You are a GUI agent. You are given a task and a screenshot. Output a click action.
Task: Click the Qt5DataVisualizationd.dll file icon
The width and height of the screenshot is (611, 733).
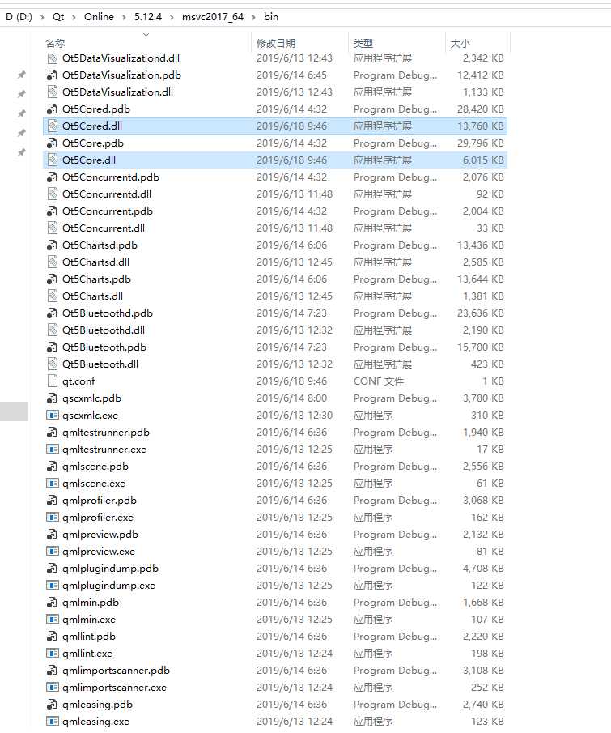(x=53, y=58)
